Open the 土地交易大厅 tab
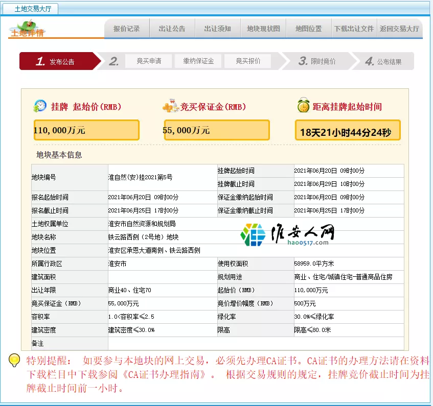433x406 pixels. pyautogui.click(x=30, y=9)
